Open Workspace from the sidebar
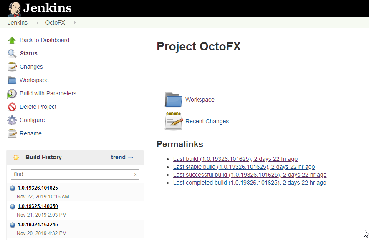The image size is (369, 240). click(34, 80)
